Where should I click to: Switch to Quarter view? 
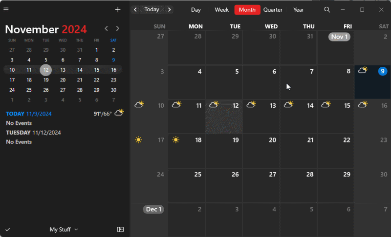pos(273,10)
